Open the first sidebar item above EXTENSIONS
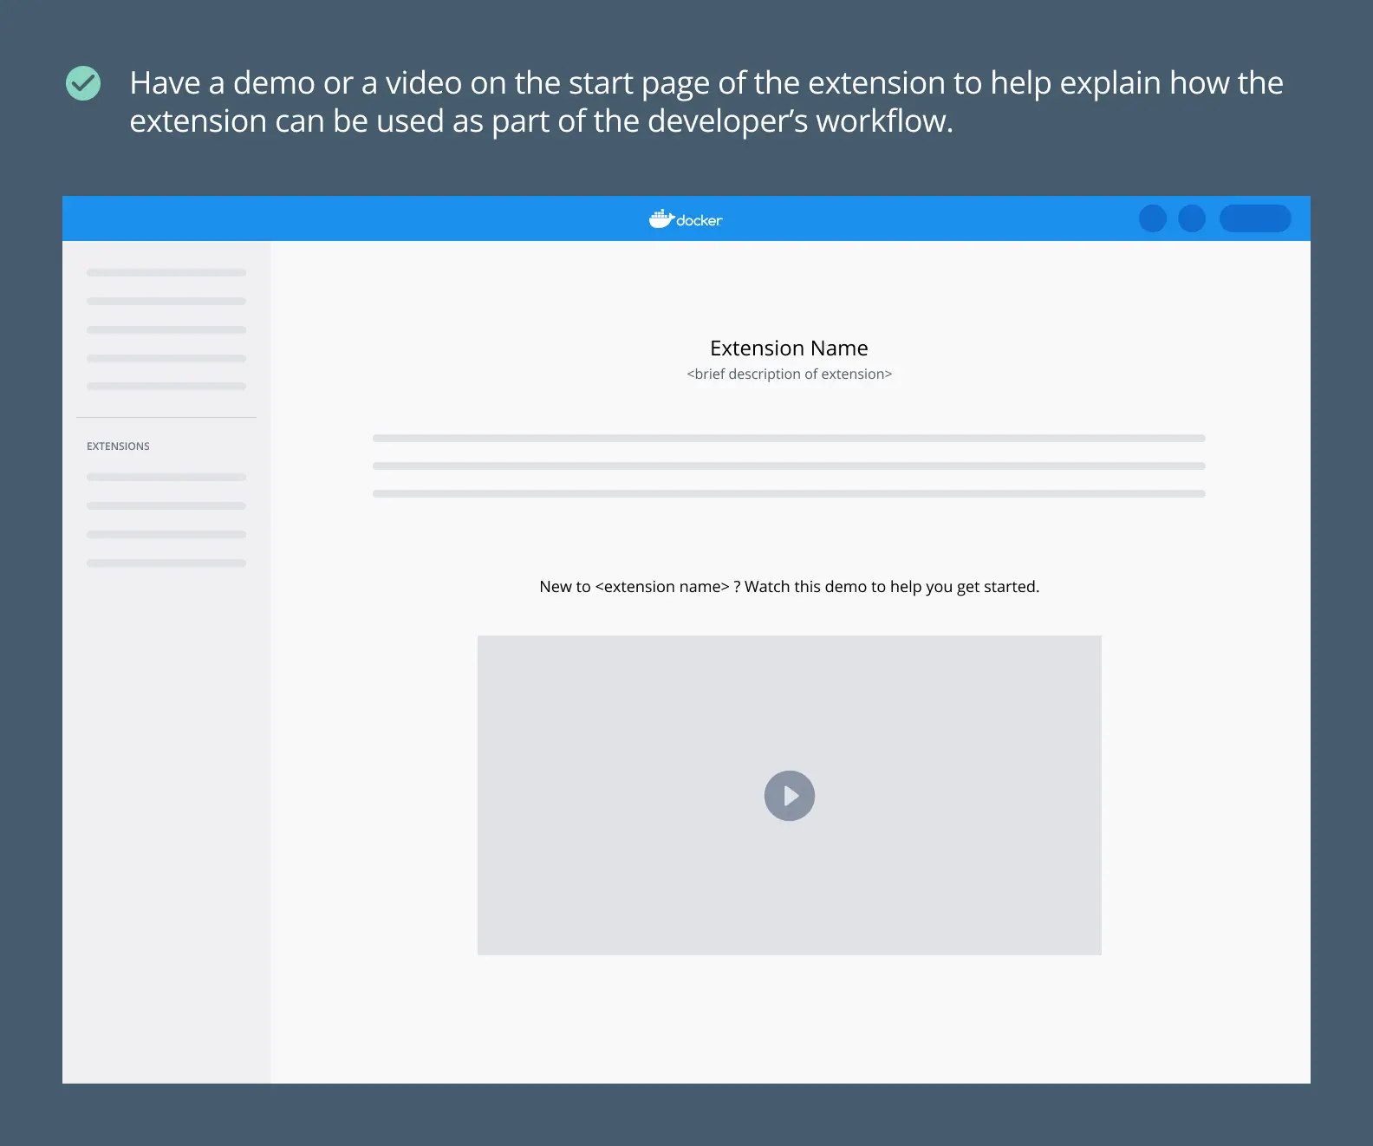This screenshot has height=1146, width=1373. coord(166,273)
